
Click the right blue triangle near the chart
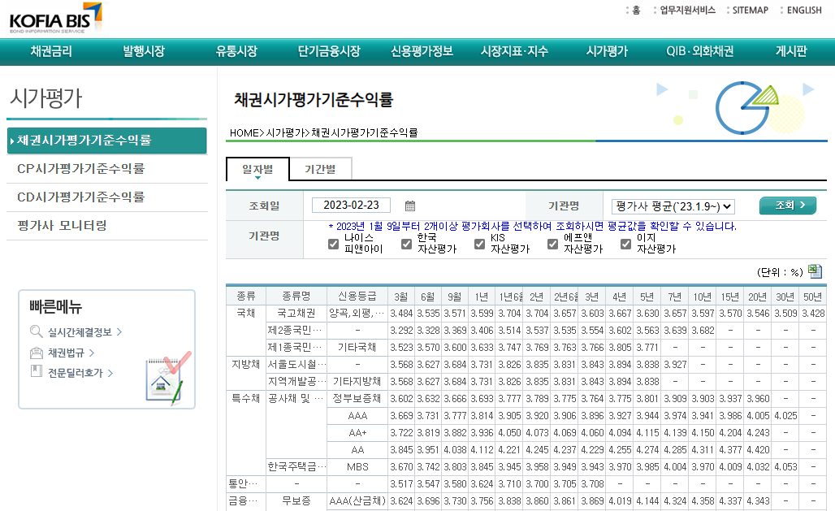point(807,90)
